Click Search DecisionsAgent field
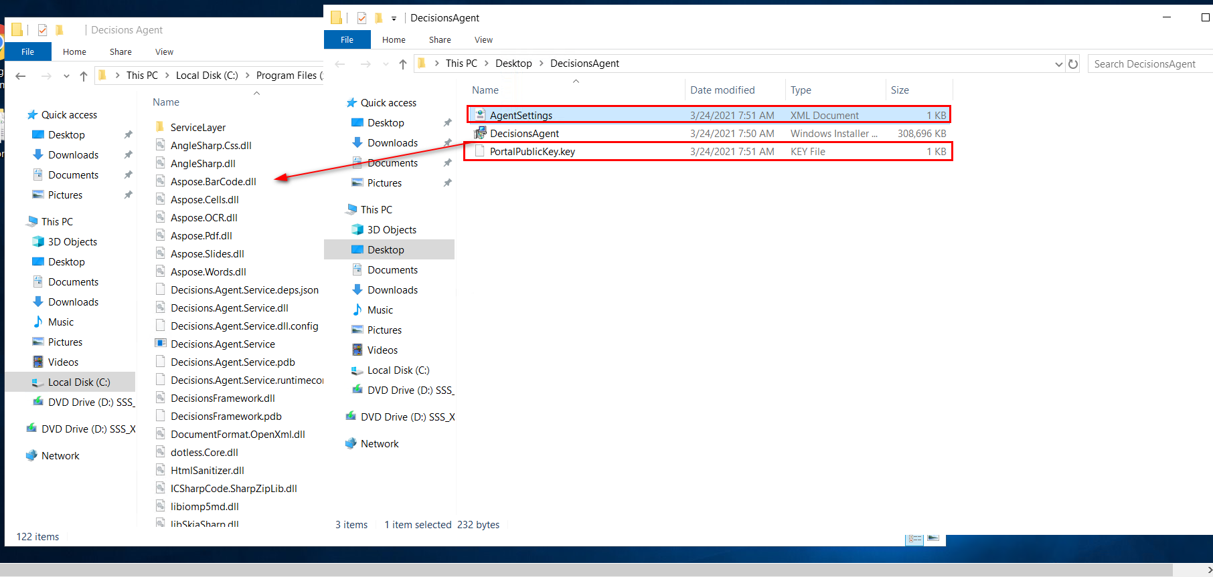Screen dimensions: 1213x577 pos(1149,64)
